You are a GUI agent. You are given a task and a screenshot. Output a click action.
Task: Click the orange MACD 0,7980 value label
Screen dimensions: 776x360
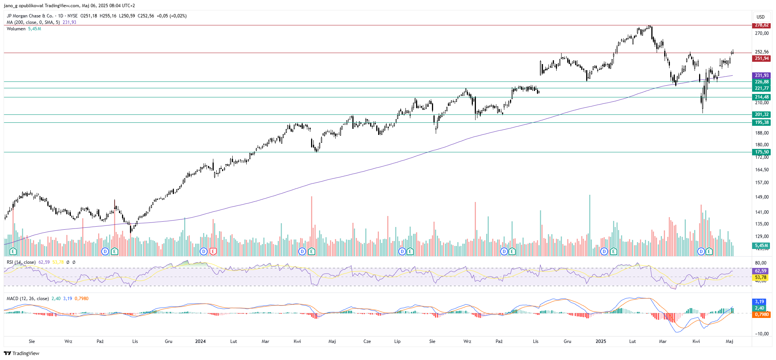[x=762, y=315]
